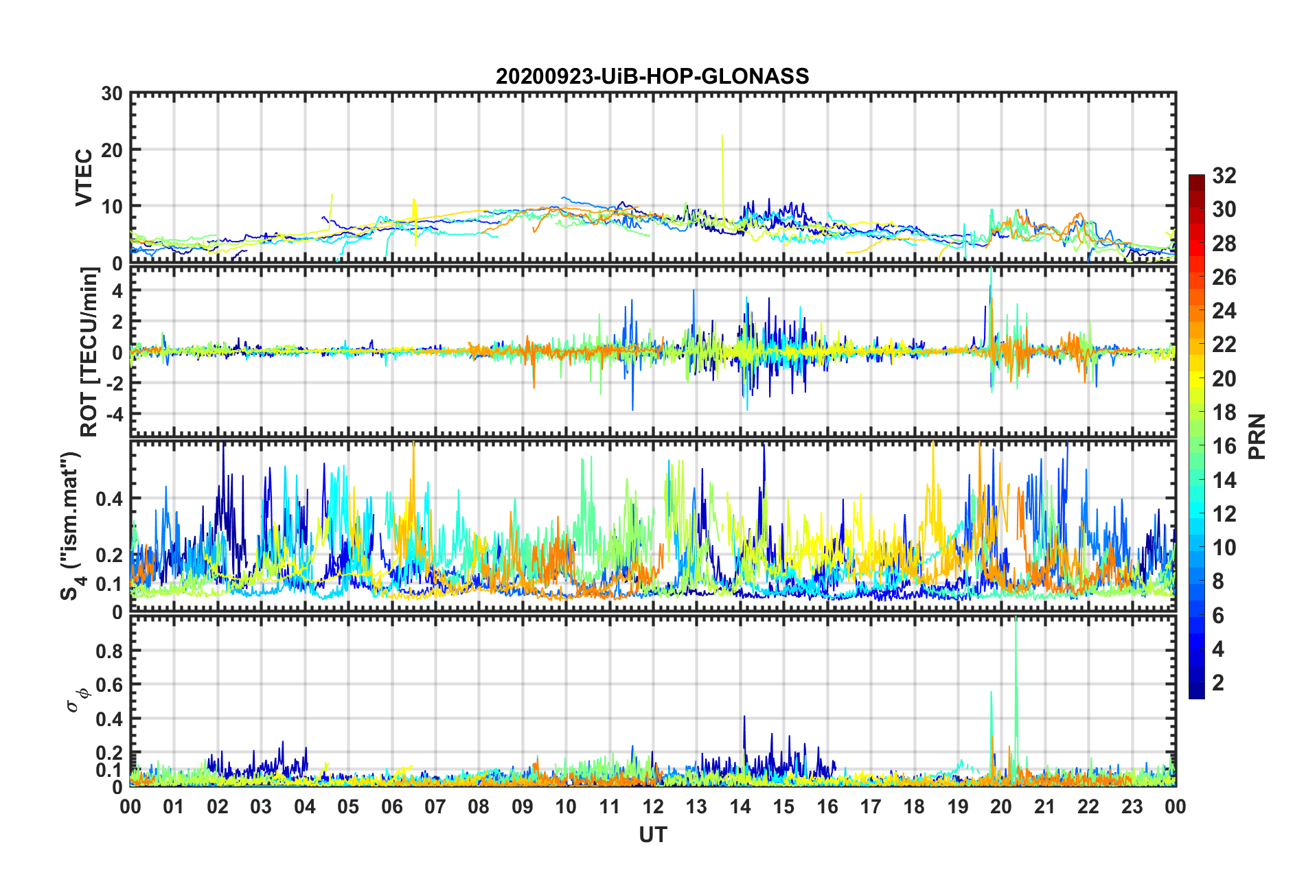Click colorbar tick label 32
The height and width of the screenshot is (873, 1306).
click(1224, 176)
